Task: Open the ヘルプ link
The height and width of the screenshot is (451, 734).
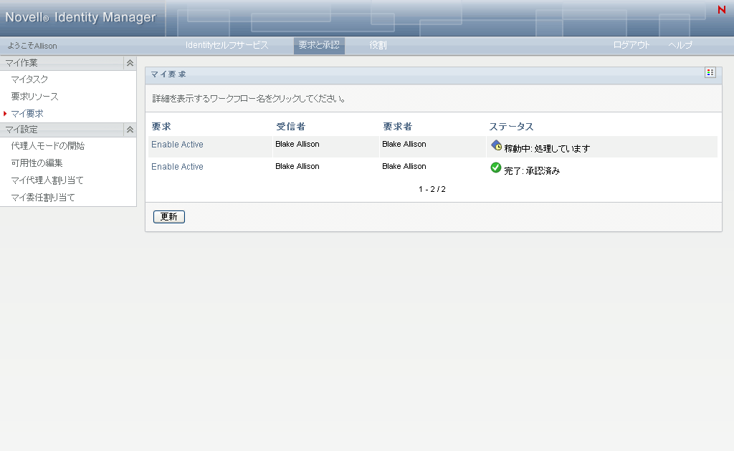Action: click(x=680, y=45)
